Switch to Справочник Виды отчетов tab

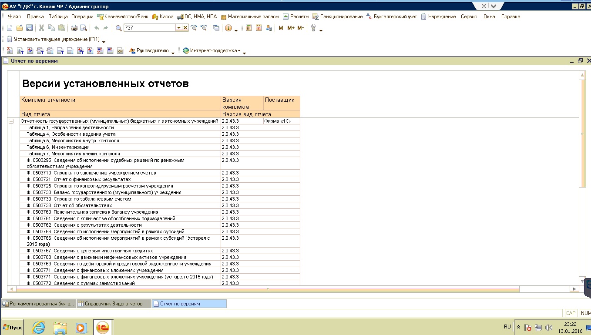click(113, 304)
